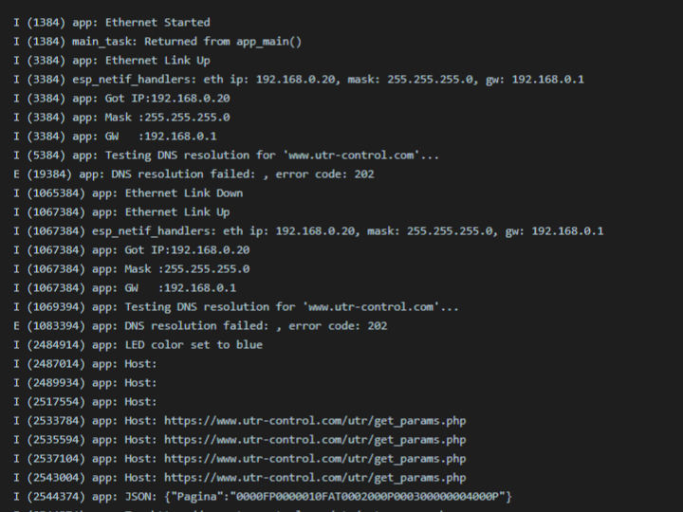This screenshot has height=512, width=683.
Task: Select 'Returned from app_main()' log line
Action: point(157,42)
